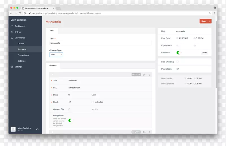Open Commerce Settings submenu item

(21, 61)
